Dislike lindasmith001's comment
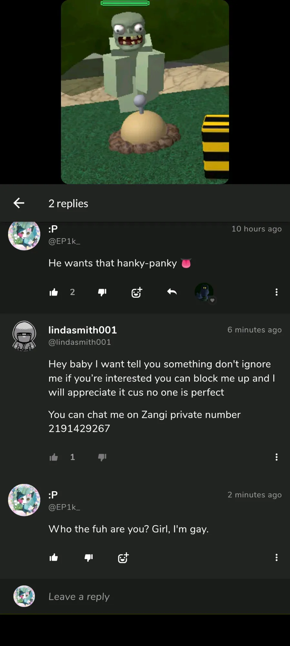The height and width of the screenshot is (646, 290). click(102, 457)
